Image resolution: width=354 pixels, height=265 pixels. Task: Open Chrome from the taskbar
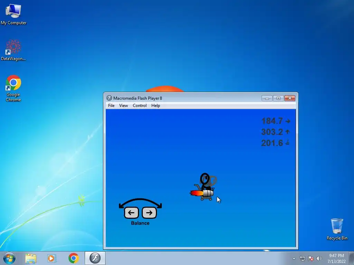[73, 258]
